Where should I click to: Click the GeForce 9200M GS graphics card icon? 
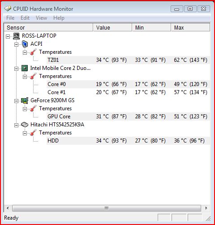(25, 100)
